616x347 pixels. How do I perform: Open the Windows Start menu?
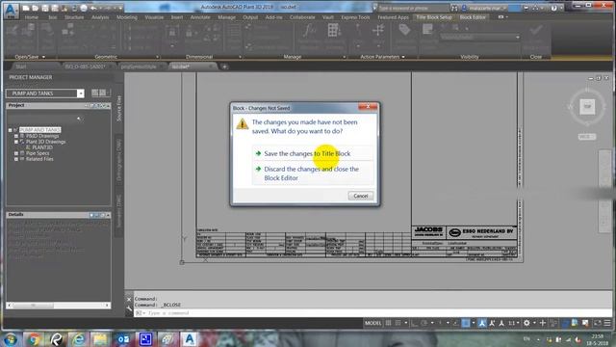tap(11, 339)
